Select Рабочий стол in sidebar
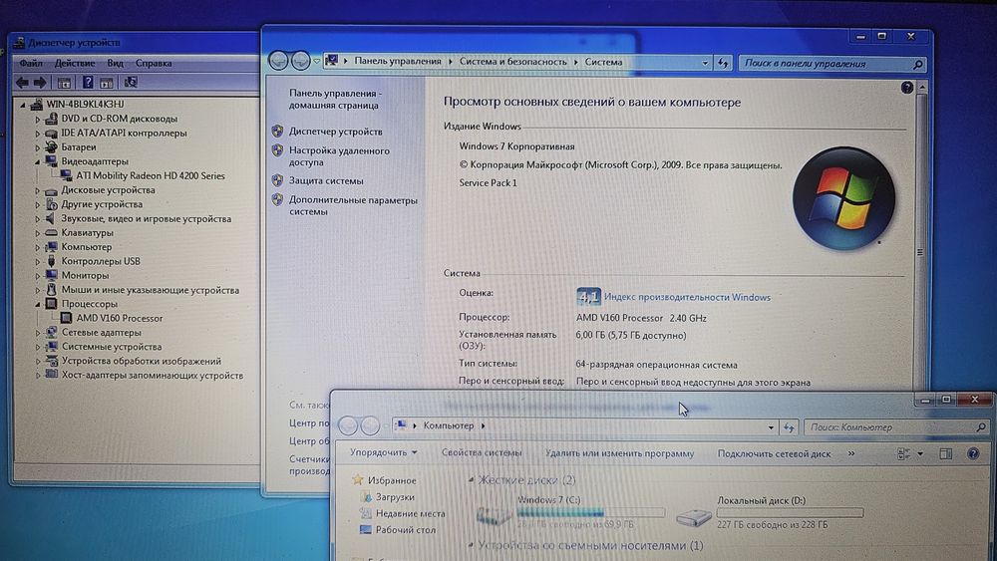Image resolution: width=997 pixels, height=561 pixels. coord(405,530)
